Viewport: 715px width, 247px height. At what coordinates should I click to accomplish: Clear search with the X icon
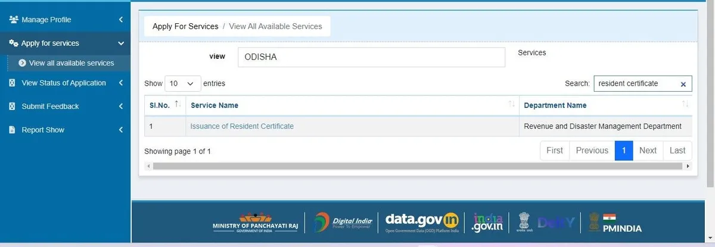(683, 85)
